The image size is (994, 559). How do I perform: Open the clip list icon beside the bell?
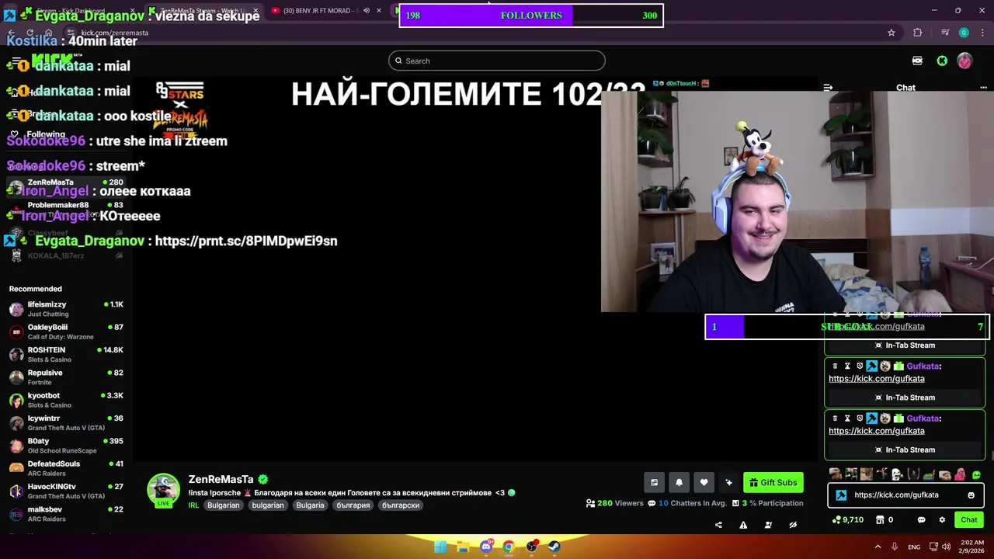(x=654, y=482)
